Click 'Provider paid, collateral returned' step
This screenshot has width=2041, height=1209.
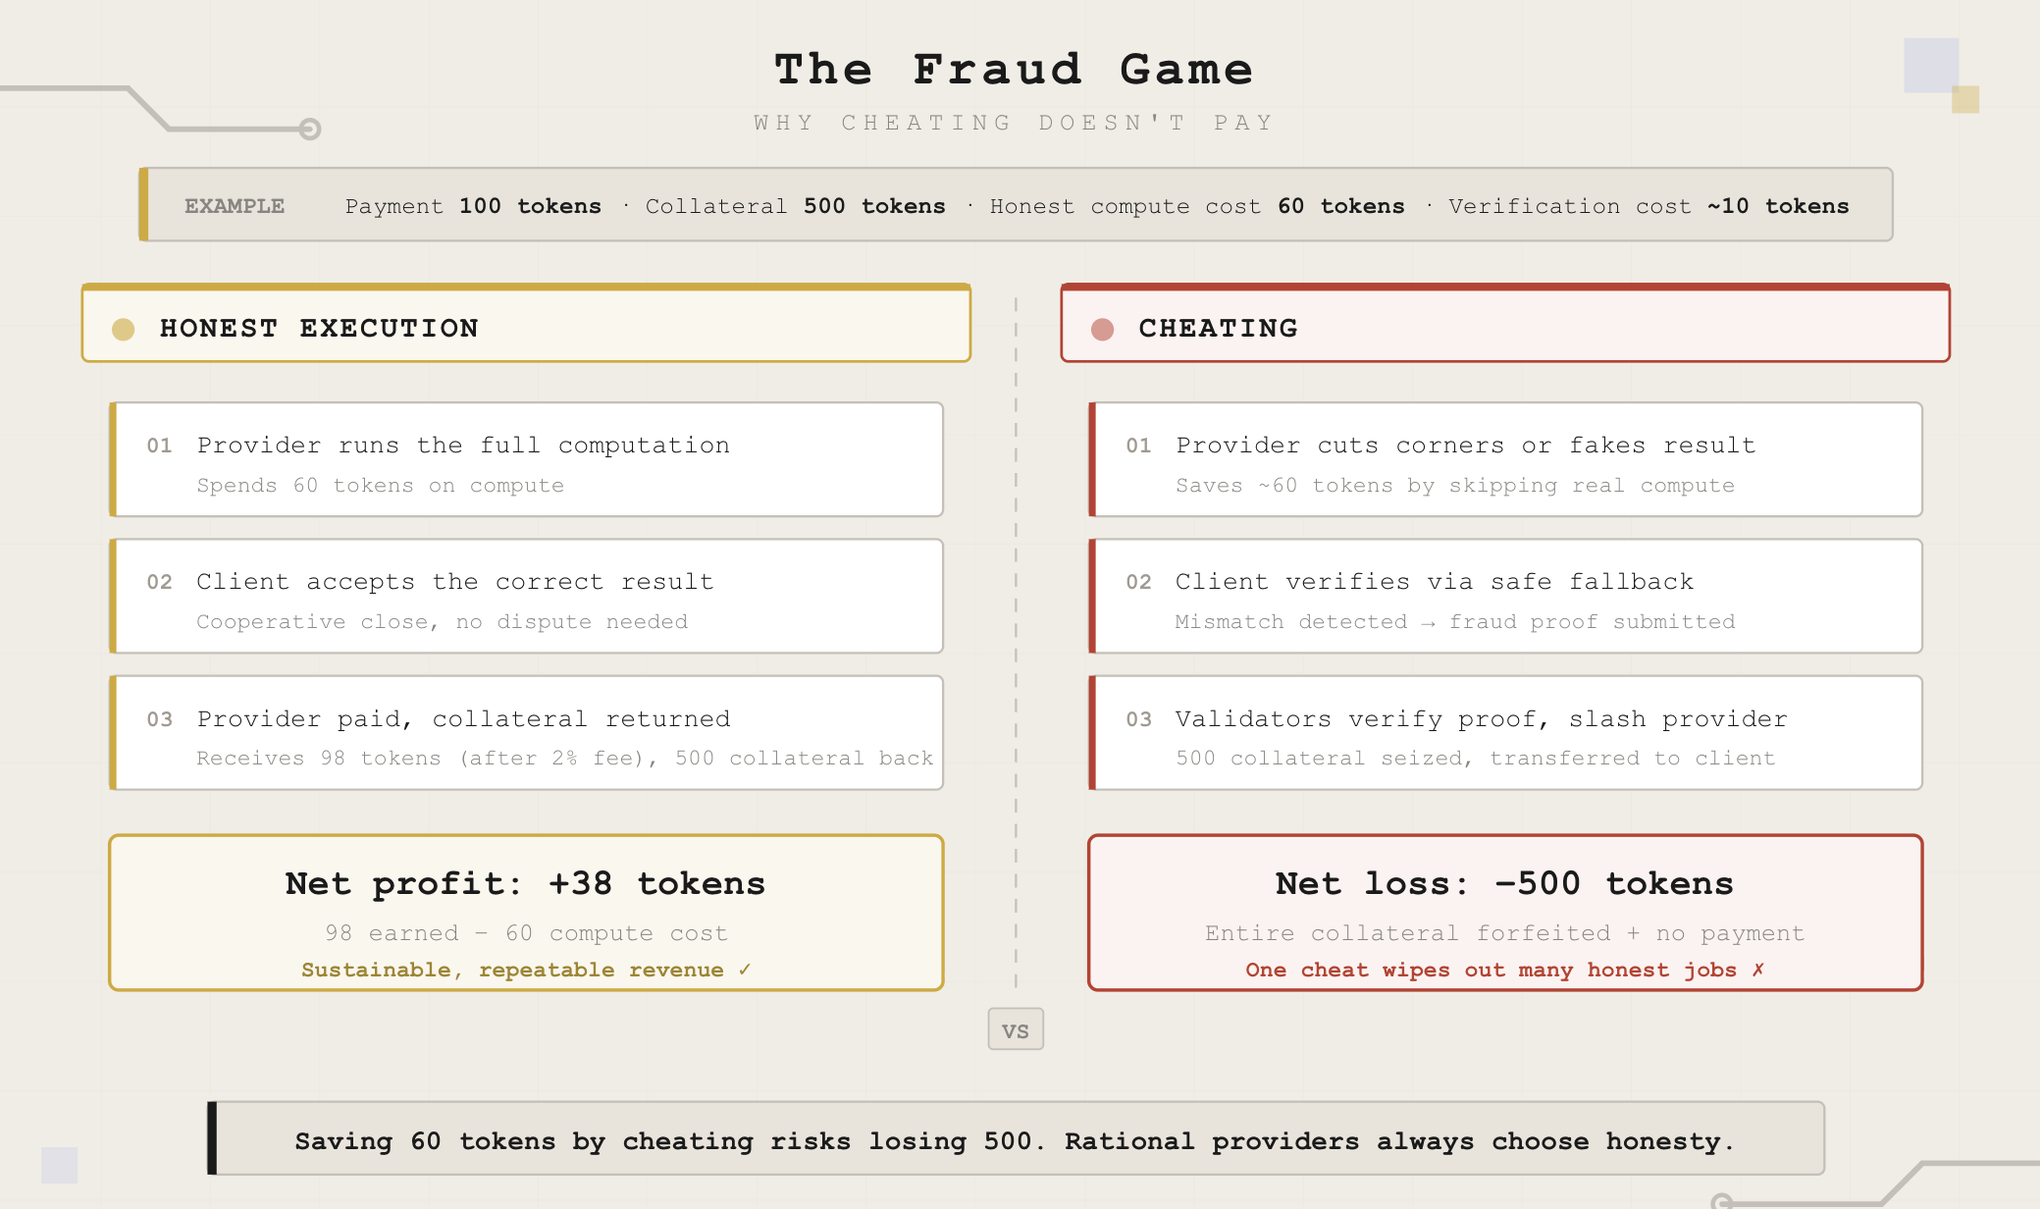tap(527, 732)
